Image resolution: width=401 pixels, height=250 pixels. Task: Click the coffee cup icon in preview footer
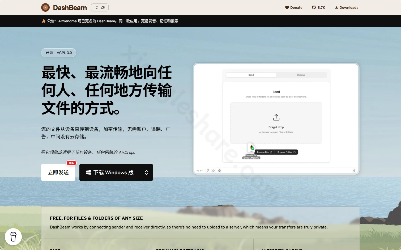tap(214, 171)
